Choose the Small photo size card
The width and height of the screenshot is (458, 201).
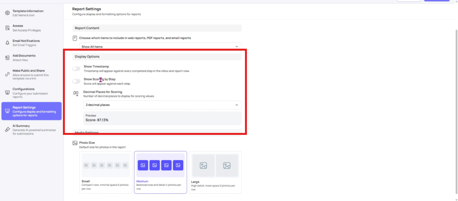[x=106, y=172]
